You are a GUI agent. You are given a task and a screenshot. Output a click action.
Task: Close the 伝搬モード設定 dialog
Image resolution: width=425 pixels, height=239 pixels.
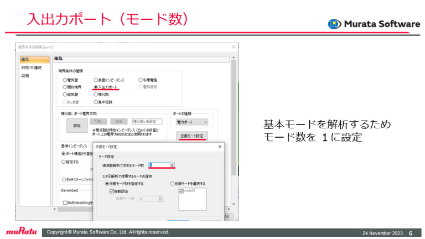[x=220, y=147]
